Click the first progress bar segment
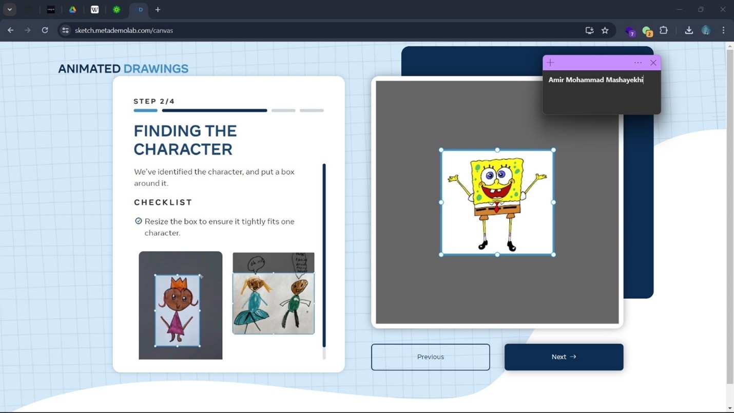This screenshot has height=413, width=734. (x=146, y=110)
